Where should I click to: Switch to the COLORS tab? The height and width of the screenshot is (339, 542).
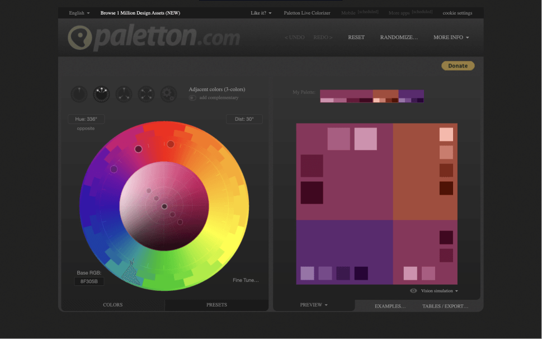[x=112, y=305]
